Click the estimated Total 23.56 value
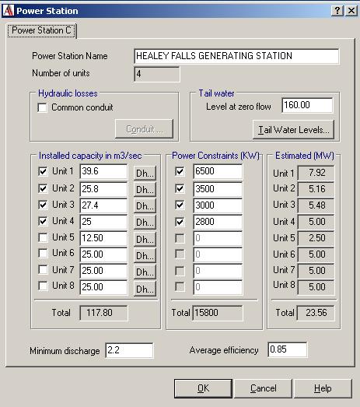 316,313
